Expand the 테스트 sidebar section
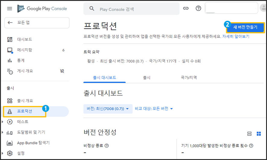The image size is (267, 160). pos(3,122)
